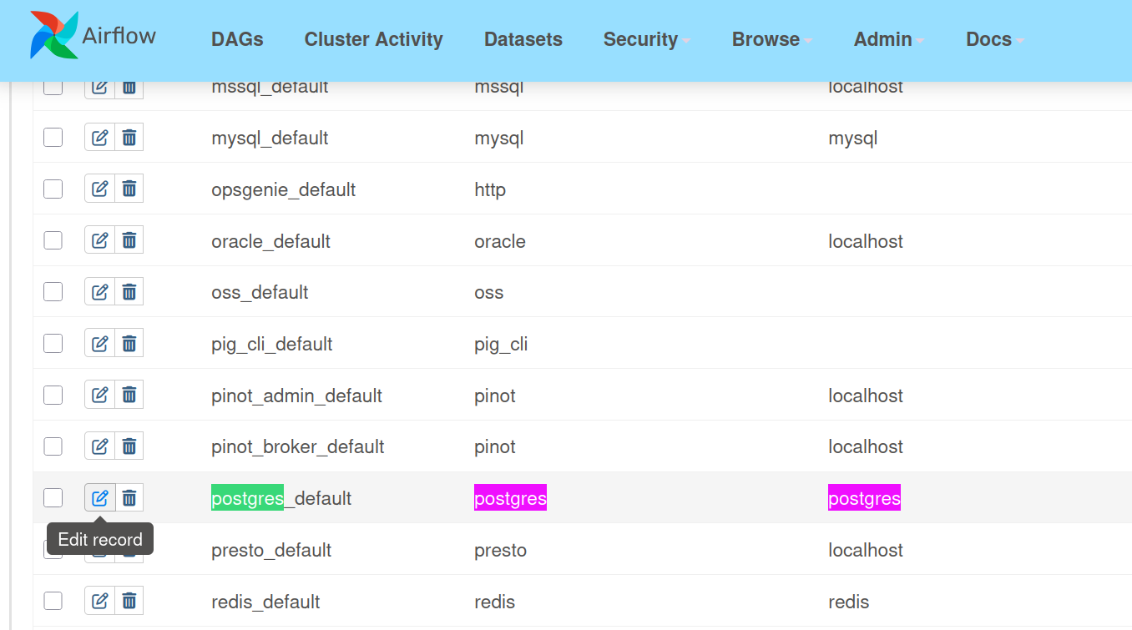Screen dimensions: 1132x630
Task: Edit the mysql_default connection record
Action: [100, 138]
